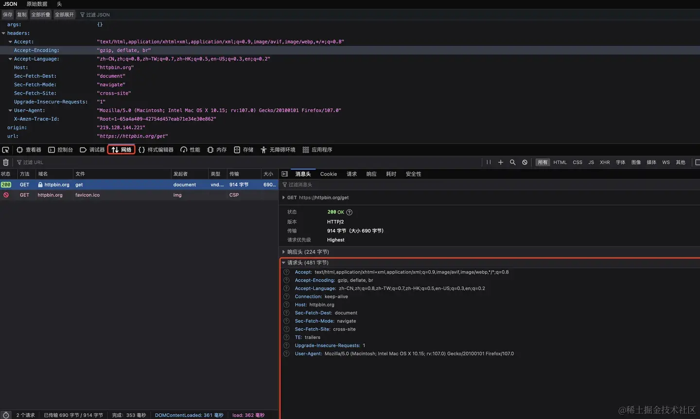
Task: Switch to the 原始数据 tab
Action: (37, 4)
